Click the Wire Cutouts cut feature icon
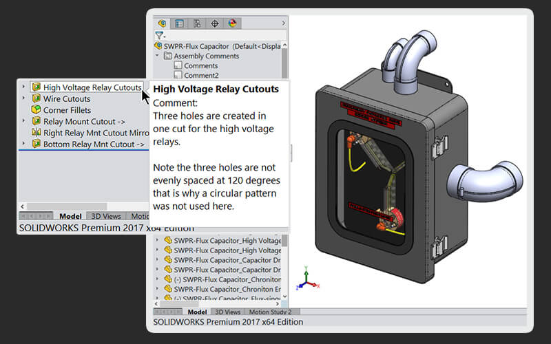 (37, 99)
